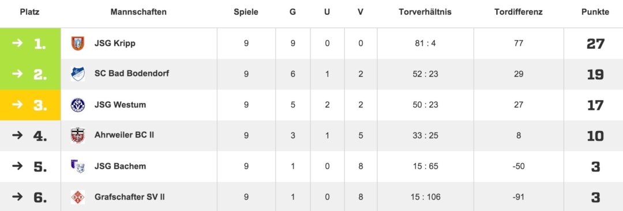The image size is (623, 211).
Task: Click the Torverhältnis column header
Action: pyautogui.click(x=425, y=12)
